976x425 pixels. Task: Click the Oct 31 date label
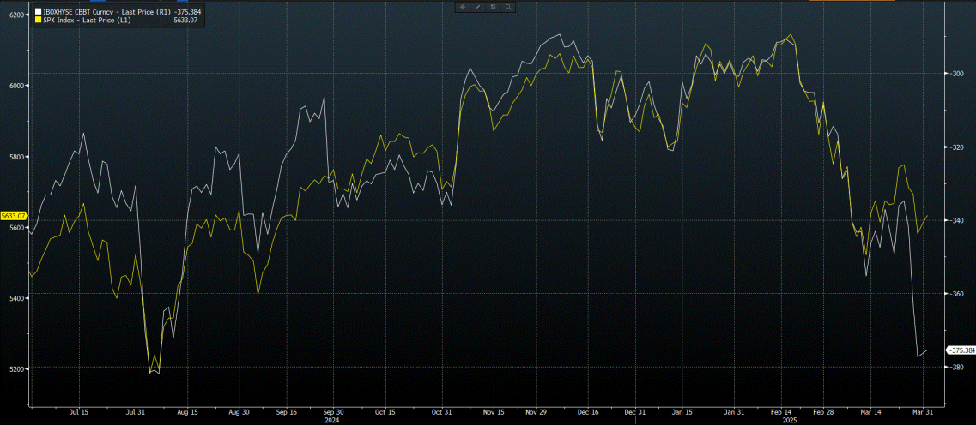point(440,411)
